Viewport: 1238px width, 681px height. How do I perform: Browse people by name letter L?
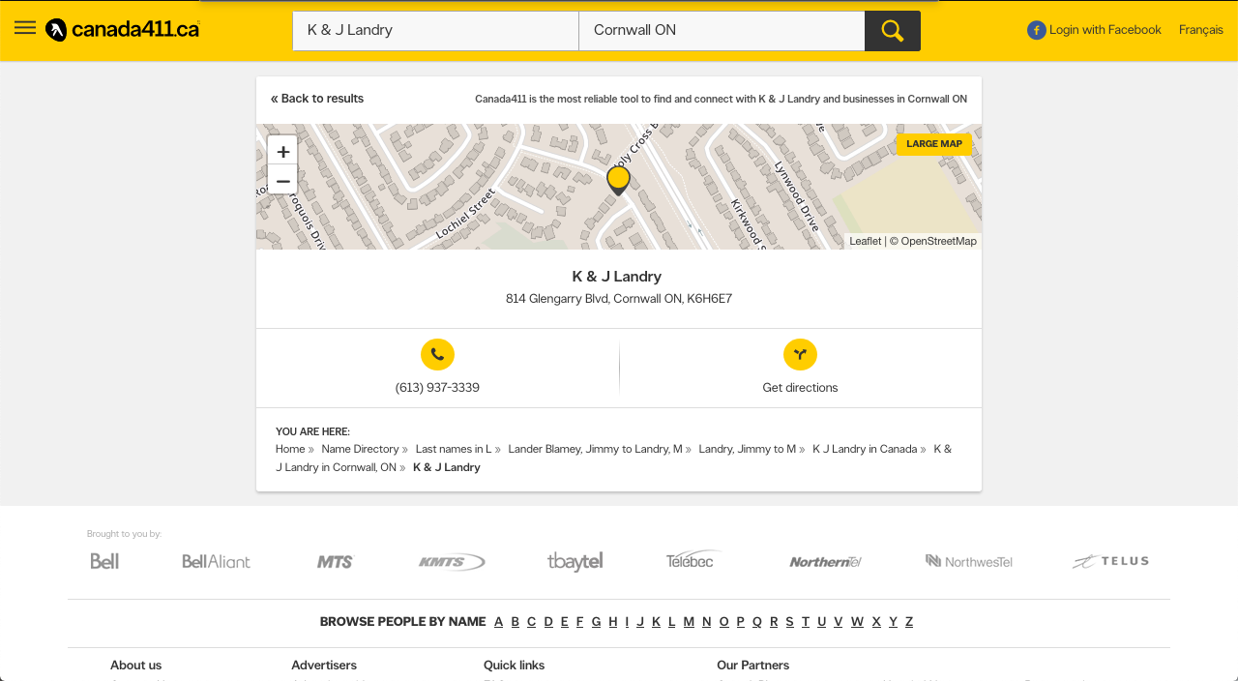tap(672, 622)
